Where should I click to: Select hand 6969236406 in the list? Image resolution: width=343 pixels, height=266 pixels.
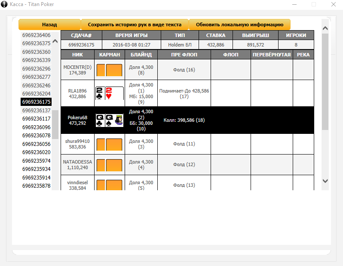point(36,35)
